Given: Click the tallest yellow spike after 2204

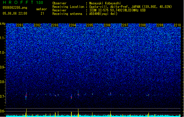Looking at the screenshot, I should coord(78,113).
